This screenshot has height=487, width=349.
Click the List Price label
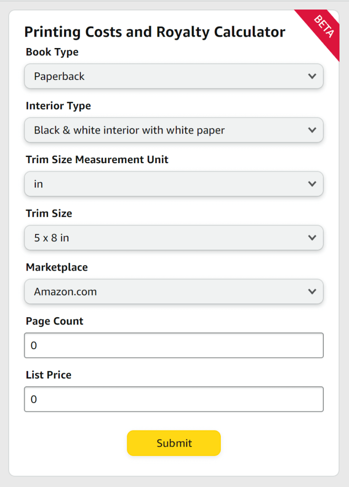coord(48,375)
